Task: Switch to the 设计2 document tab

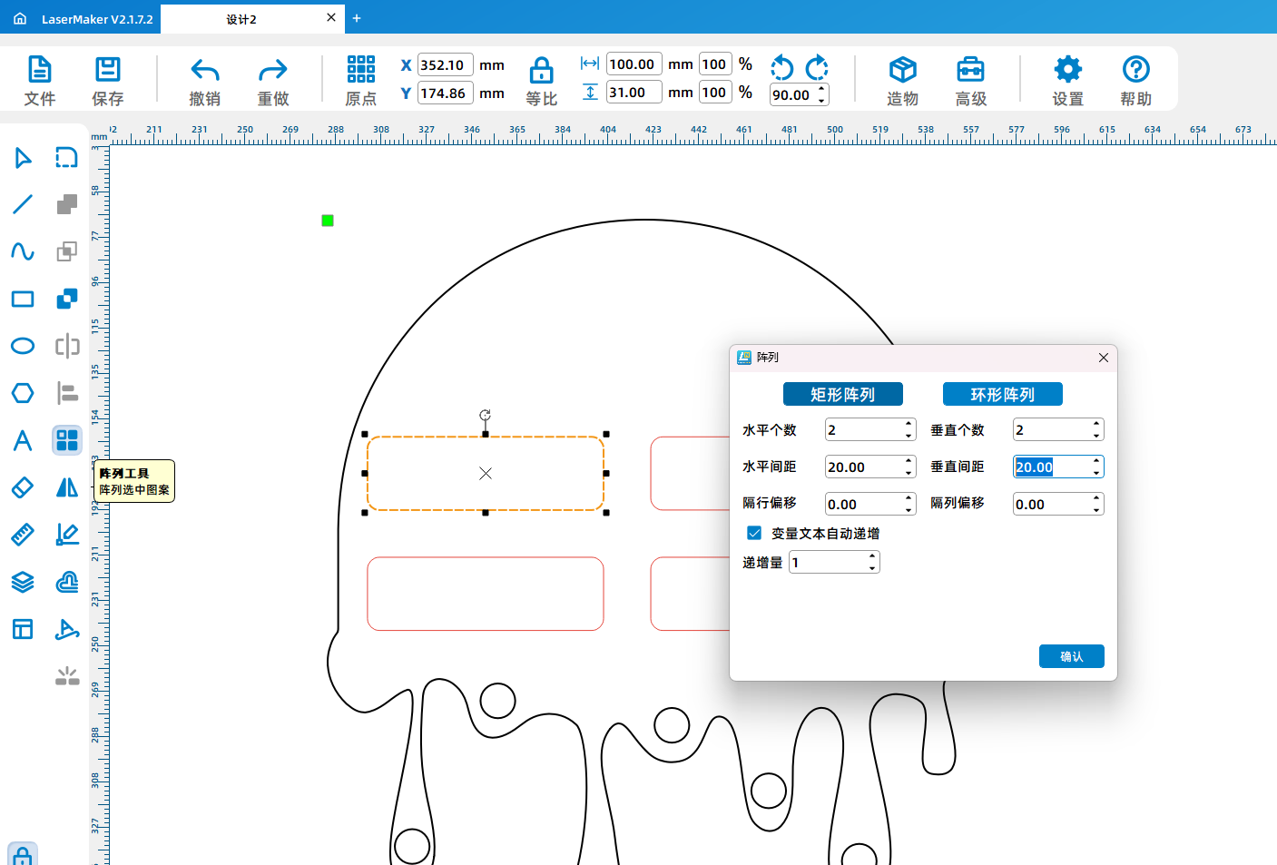Action: pyautogui.click(x=241, y=19)
